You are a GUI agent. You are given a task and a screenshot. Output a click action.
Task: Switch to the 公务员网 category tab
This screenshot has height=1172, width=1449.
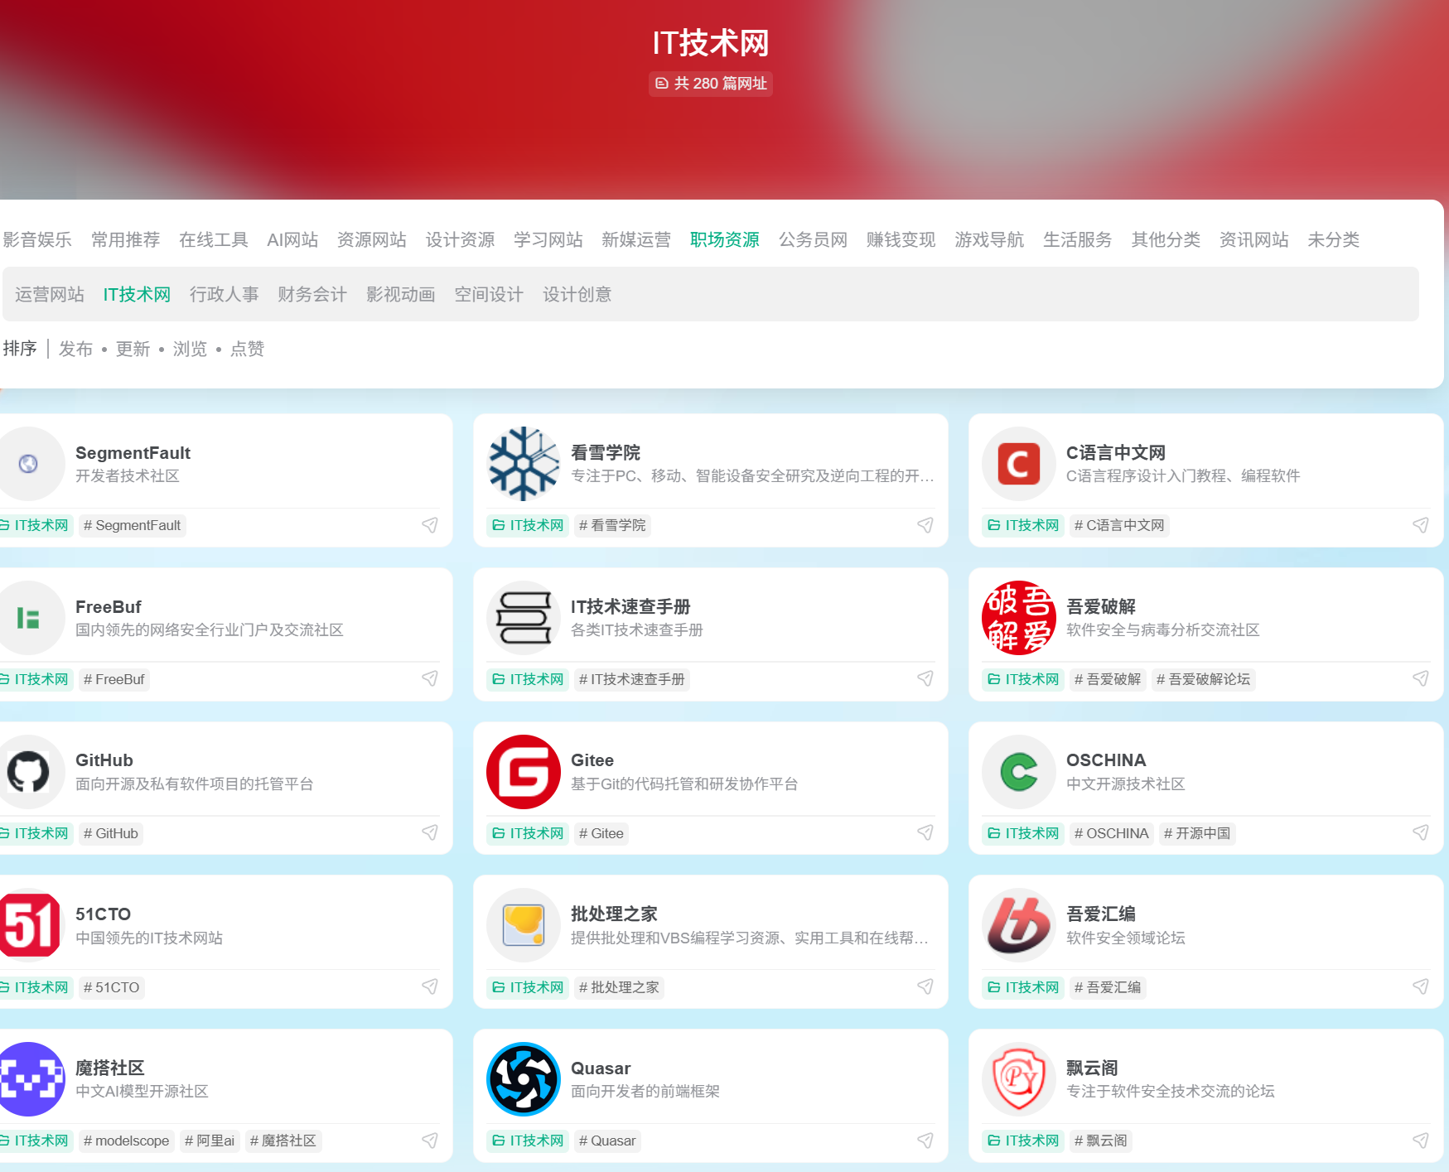pos(813,239)
